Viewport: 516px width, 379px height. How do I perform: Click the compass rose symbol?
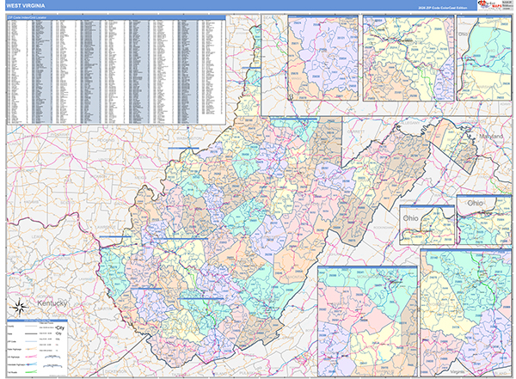coord(19,308)
